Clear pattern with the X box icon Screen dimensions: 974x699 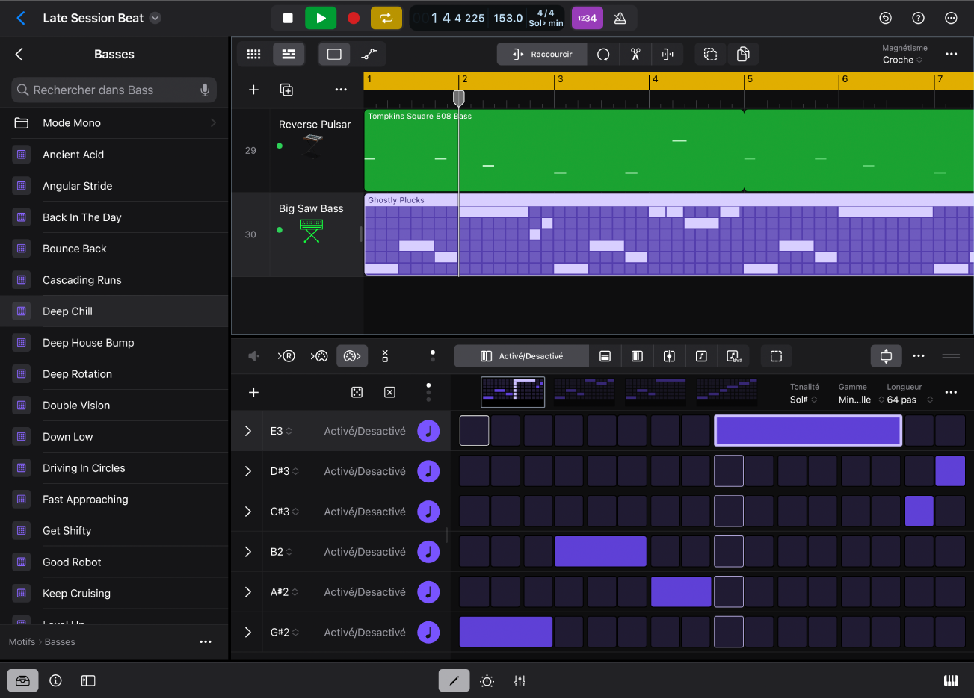point(389,392)
